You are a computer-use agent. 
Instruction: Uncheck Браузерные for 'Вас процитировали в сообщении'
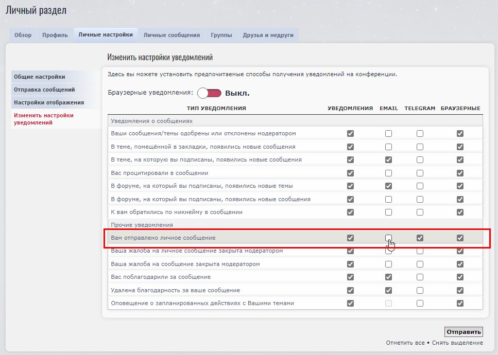tap(460, 173)
